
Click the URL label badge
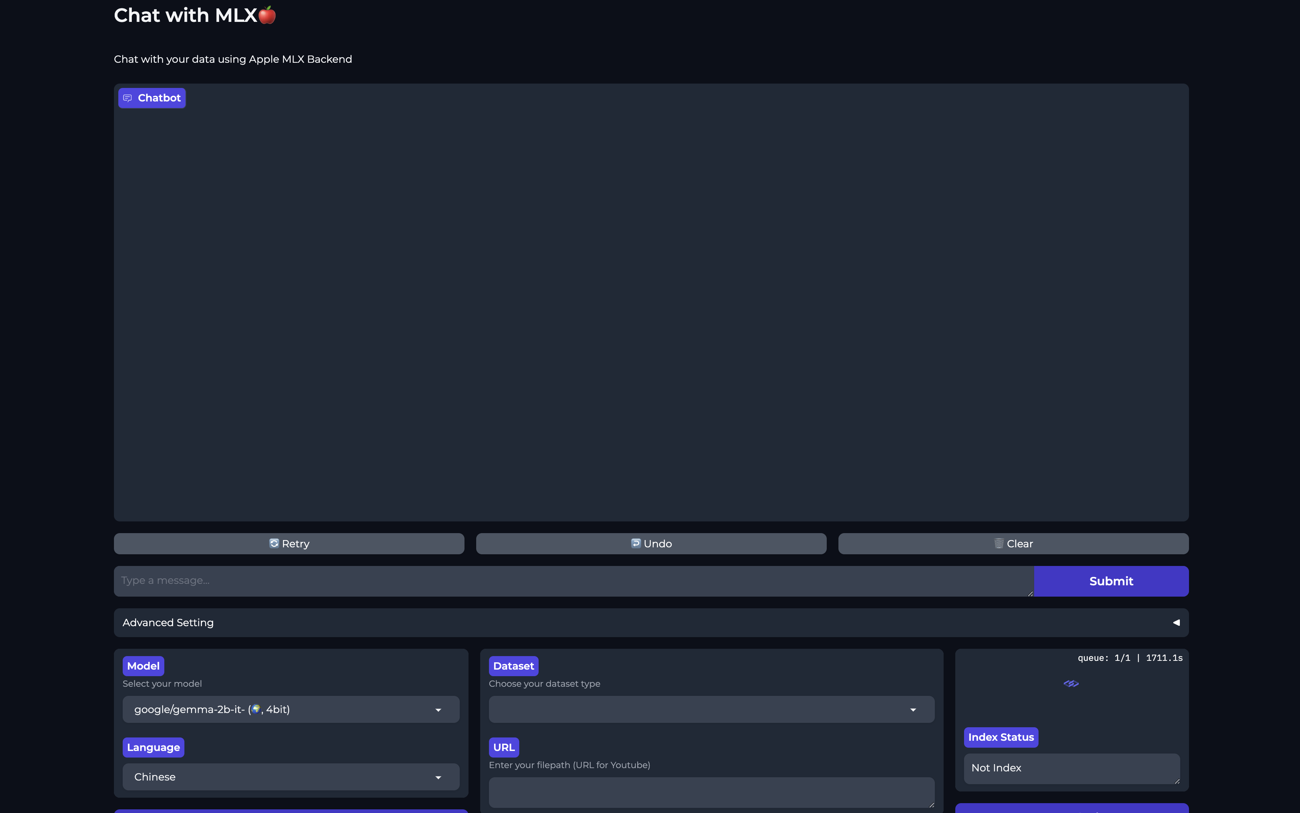pyautogui.click(x=504, y=747)
